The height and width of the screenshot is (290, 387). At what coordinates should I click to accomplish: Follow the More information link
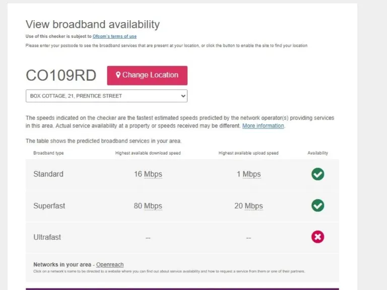click(x=263, y=126)
